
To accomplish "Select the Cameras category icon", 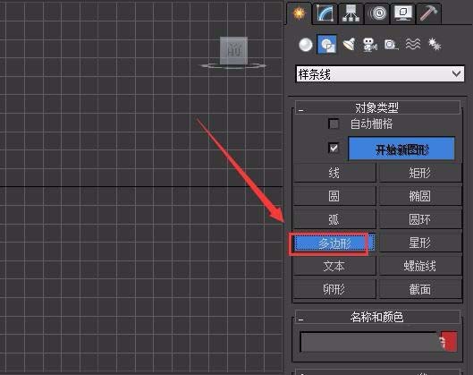I will (370, 45).
